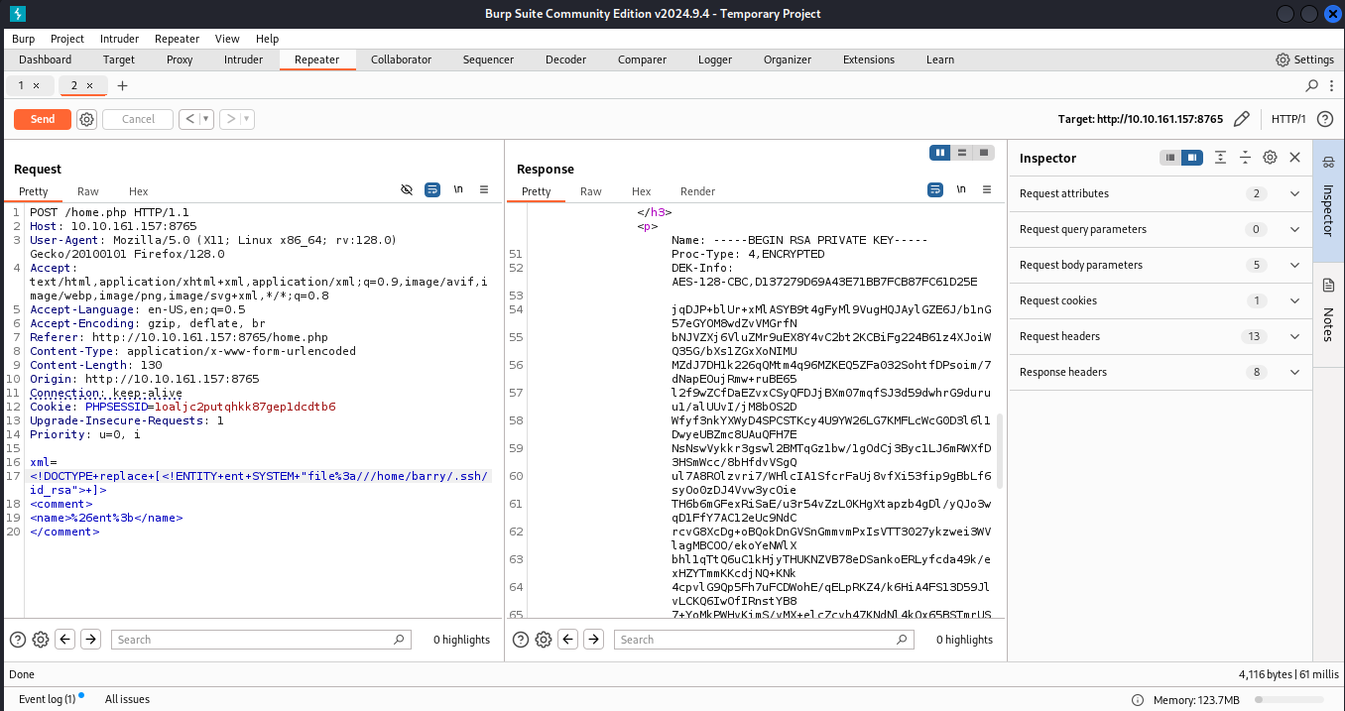Toggle Response show \n non-printable characters
The image size is (1345, 711).
(961, 189)
